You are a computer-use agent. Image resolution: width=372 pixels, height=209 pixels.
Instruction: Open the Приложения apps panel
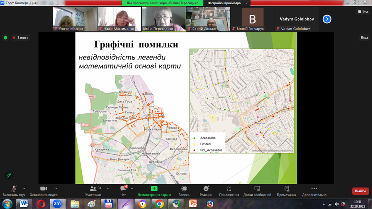coord(229,189)
